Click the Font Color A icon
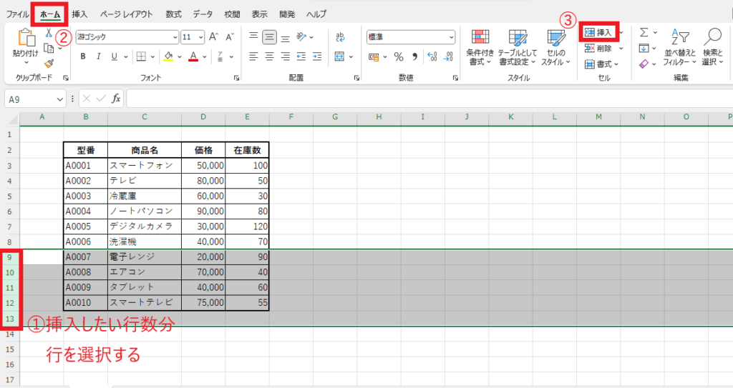This screenshot has width=733, height=388. pyautogui.click(x=193, y=56)
